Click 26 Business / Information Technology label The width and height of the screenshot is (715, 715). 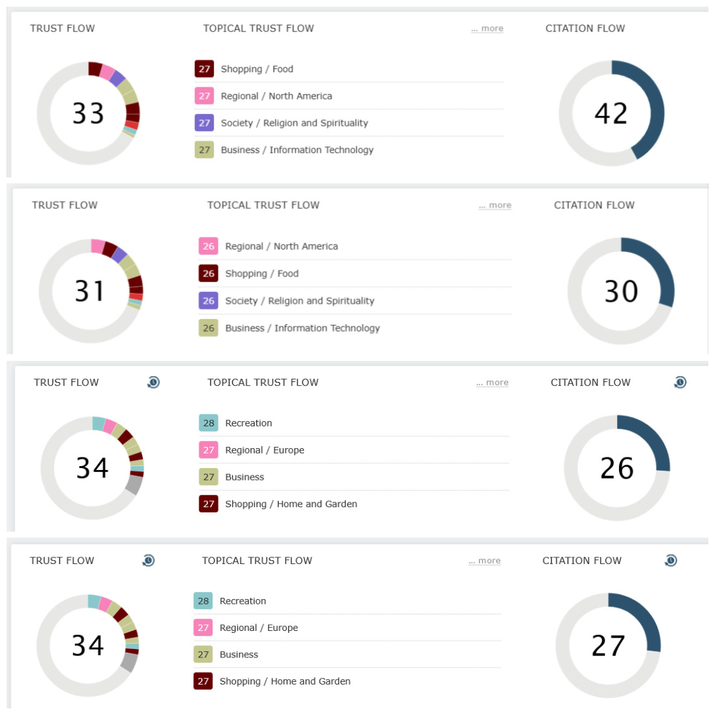click(x=302, y=328)
